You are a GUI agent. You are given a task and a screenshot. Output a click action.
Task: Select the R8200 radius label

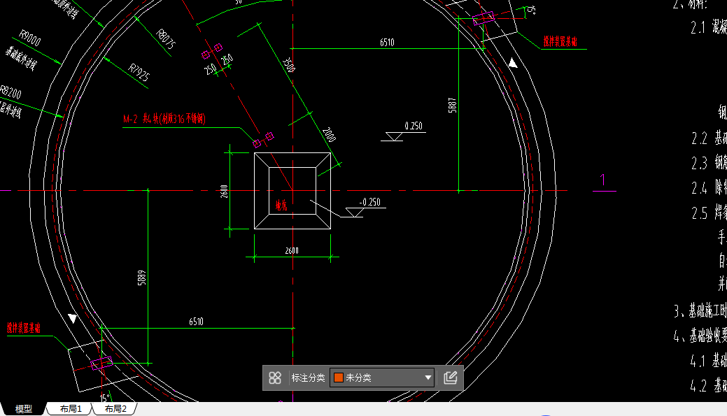[10, 92]
